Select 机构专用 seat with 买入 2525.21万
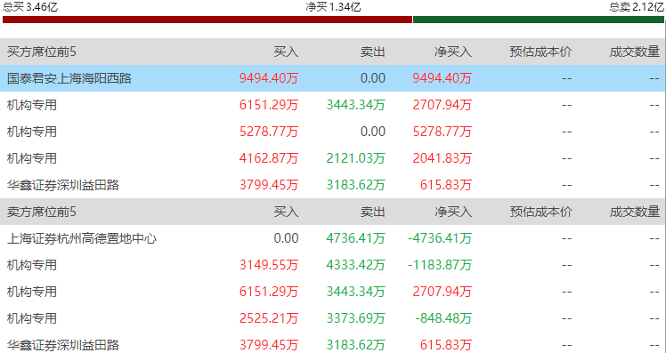Image resolution: width=666 pixels, height=353 pixels. pos(32,318)
